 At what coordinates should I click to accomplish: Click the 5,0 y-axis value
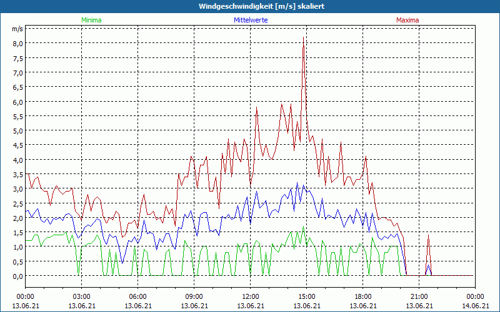18,131
